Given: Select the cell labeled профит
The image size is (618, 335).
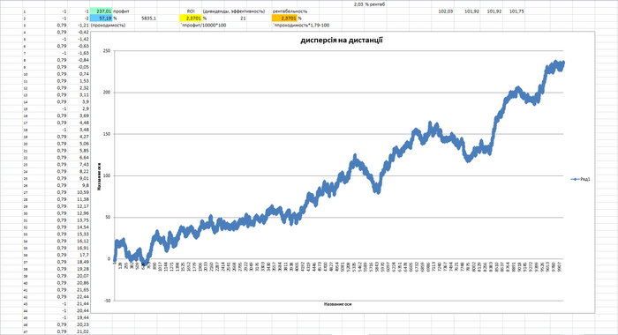Looking at the screenshot, I should tap(122, 11).
